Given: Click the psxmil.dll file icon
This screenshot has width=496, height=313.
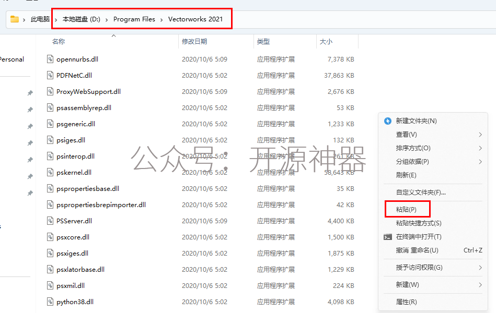Looking at the screenshot, I should click(50, 285).
